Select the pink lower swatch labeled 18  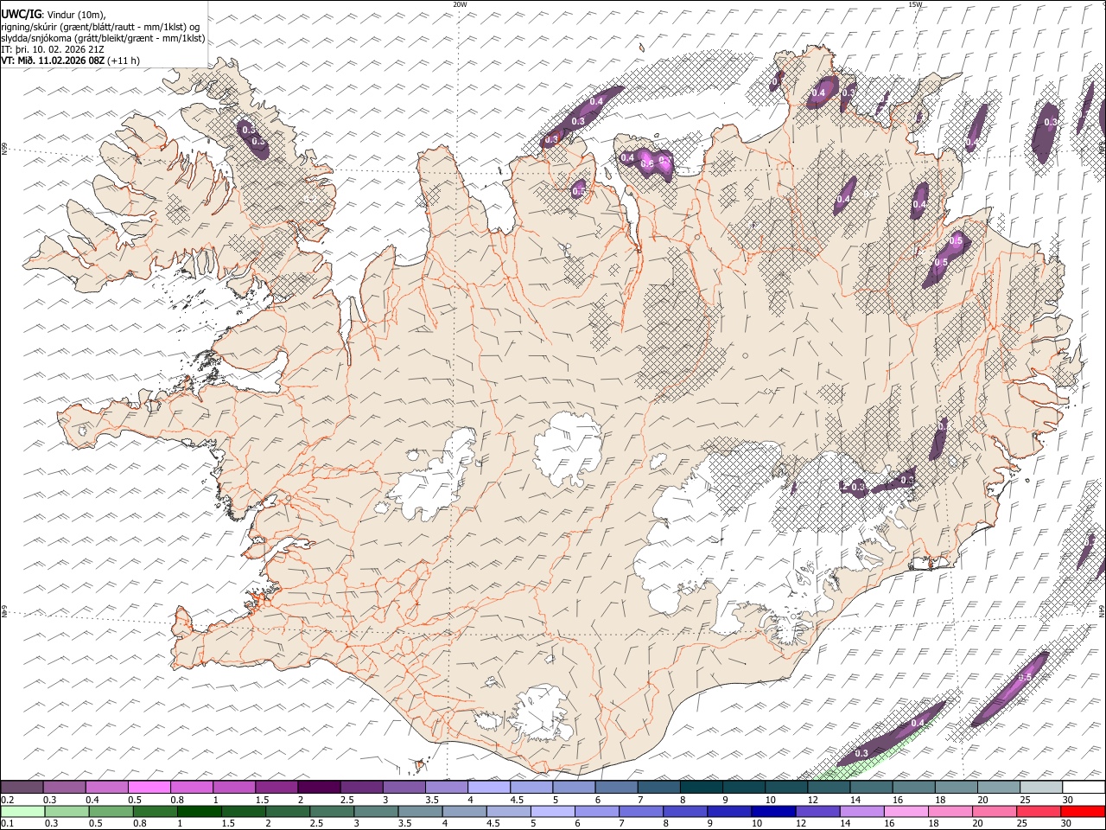coord(950,811)
